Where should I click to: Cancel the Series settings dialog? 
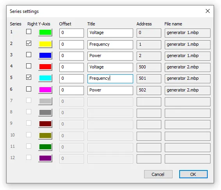click(158, 174)
